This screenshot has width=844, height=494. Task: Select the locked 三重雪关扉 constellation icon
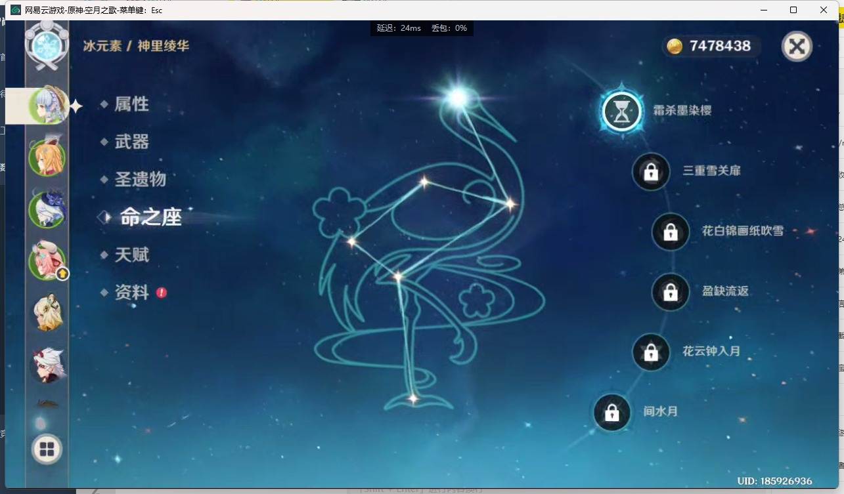(651, 172)
